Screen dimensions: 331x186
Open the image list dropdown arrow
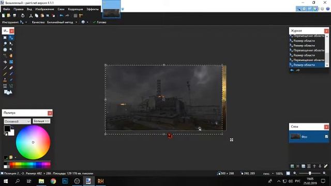point(123,9)
